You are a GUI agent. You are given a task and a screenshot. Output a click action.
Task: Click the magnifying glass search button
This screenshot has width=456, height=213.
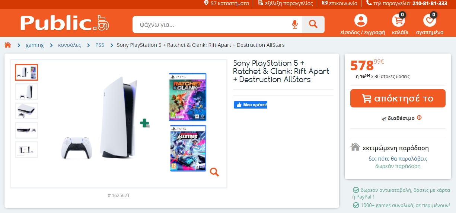[x=313, y=25]
